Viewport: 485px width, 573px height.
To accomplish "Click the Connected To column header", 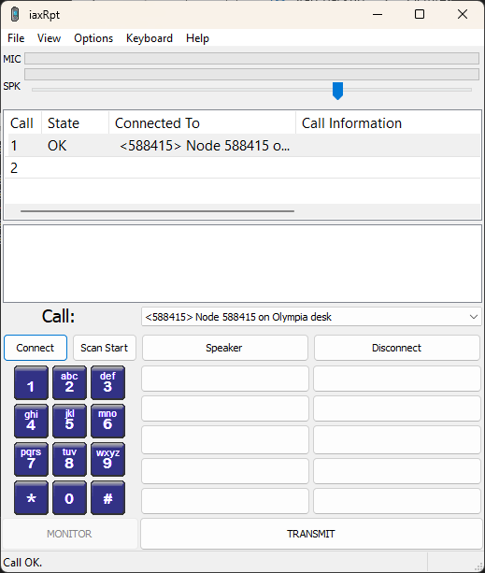I will [x=203, y=123].
